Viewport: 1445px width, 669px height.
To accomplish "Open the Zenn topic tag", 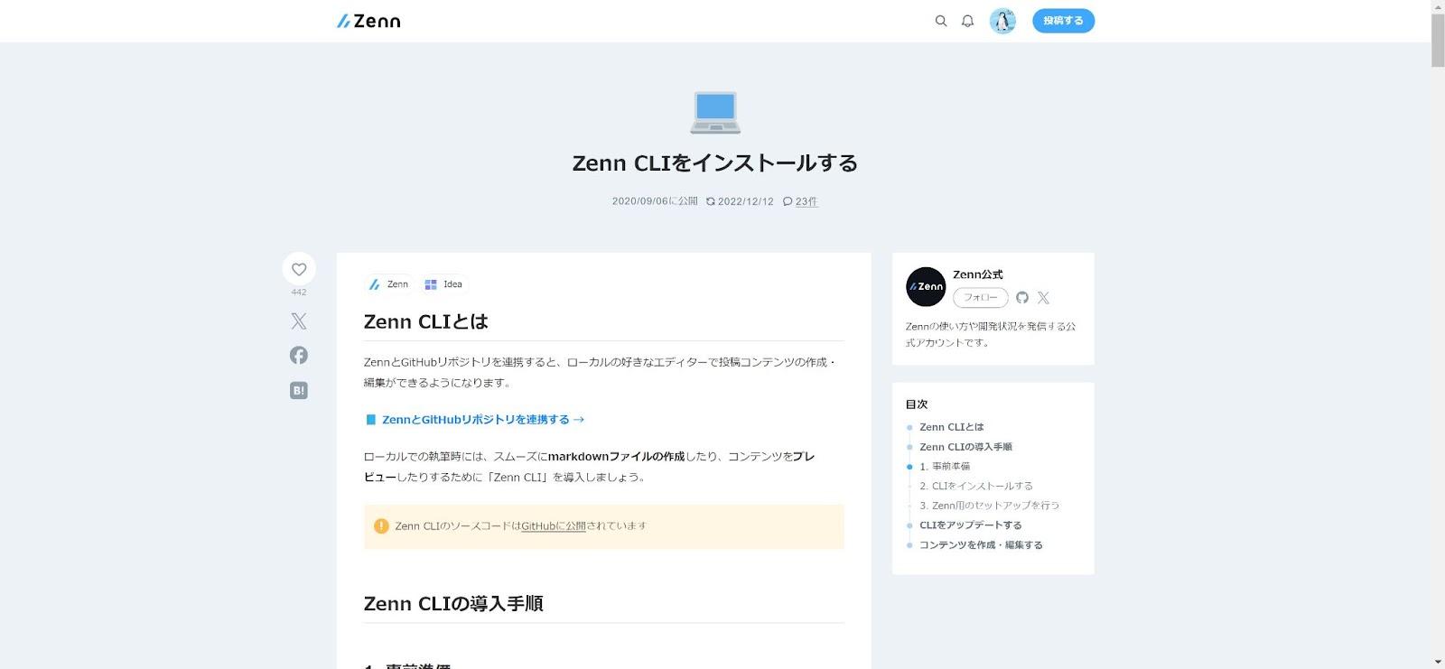I will 389,284.
